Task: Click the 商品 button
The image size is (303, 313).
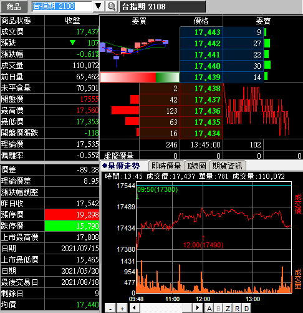Action: tap(14, 7)
